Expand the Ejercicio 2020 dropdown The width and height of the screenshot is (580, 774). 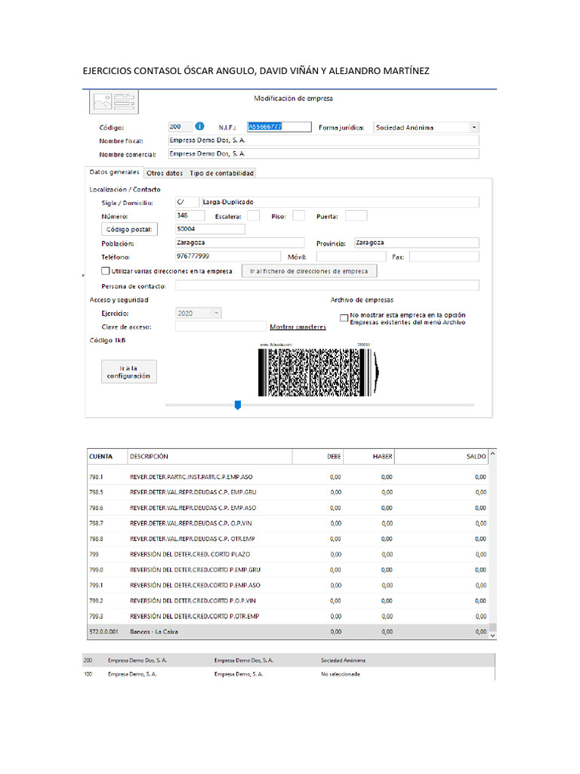click(x=217, y=313)
